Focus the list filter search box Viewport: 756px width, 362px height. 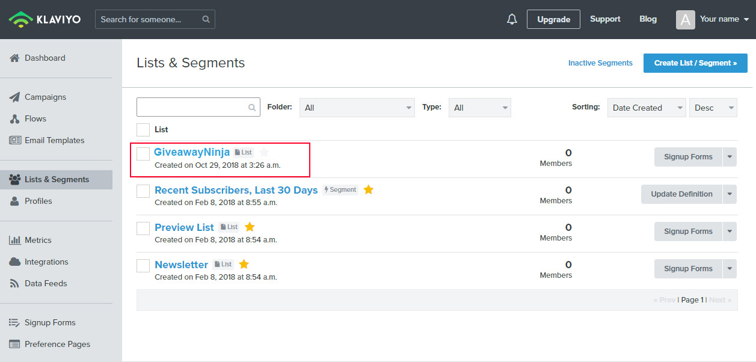coord(198,107)
